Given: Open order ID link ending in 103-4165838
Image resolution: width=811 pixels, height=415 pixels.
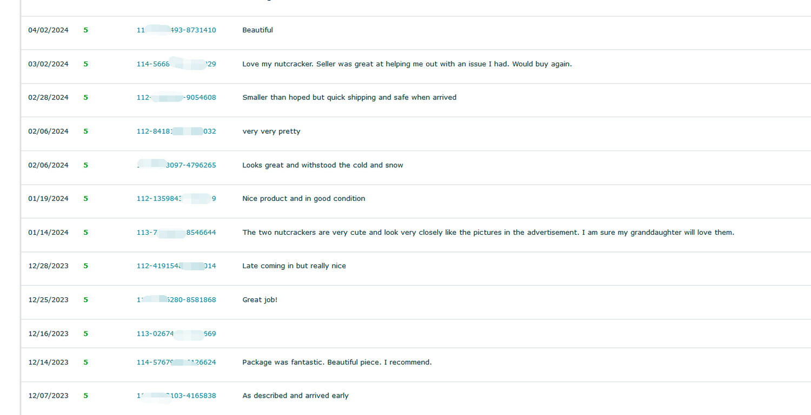Looking at the screenshot, I should pos(176,396).
